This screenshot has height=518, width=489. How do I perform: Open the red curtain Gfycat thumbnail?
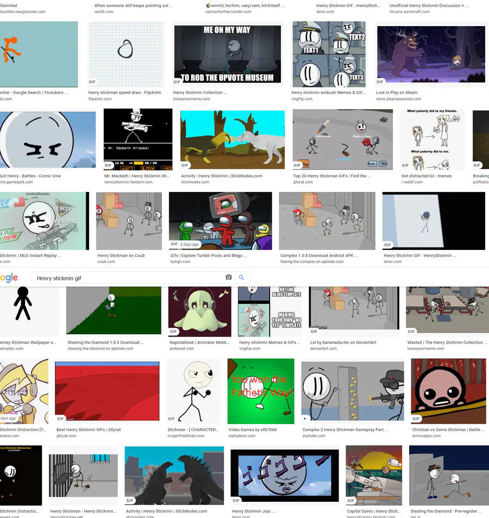107,391
